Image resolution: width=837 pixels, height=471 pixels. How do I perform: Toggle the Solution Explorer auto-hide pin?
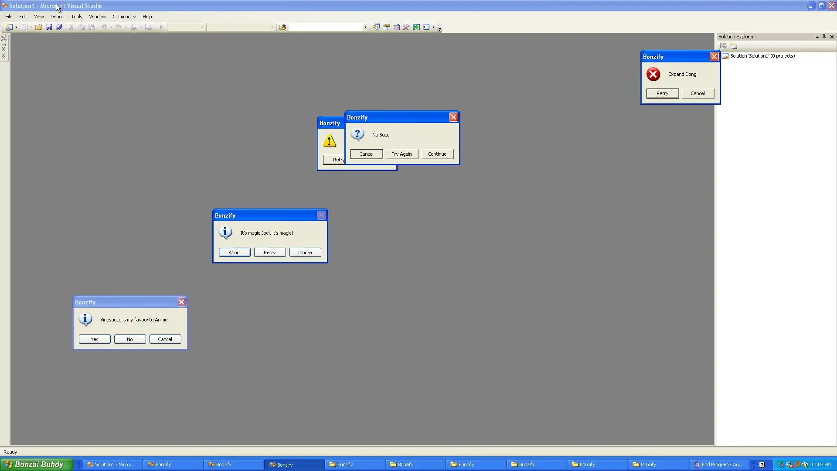click(824, 37)
